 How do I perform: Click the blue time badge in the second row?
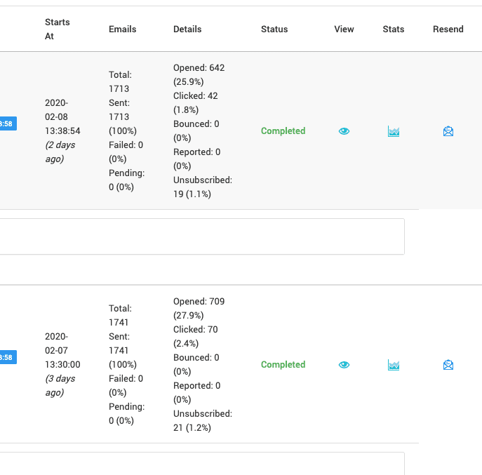point(7,358)
